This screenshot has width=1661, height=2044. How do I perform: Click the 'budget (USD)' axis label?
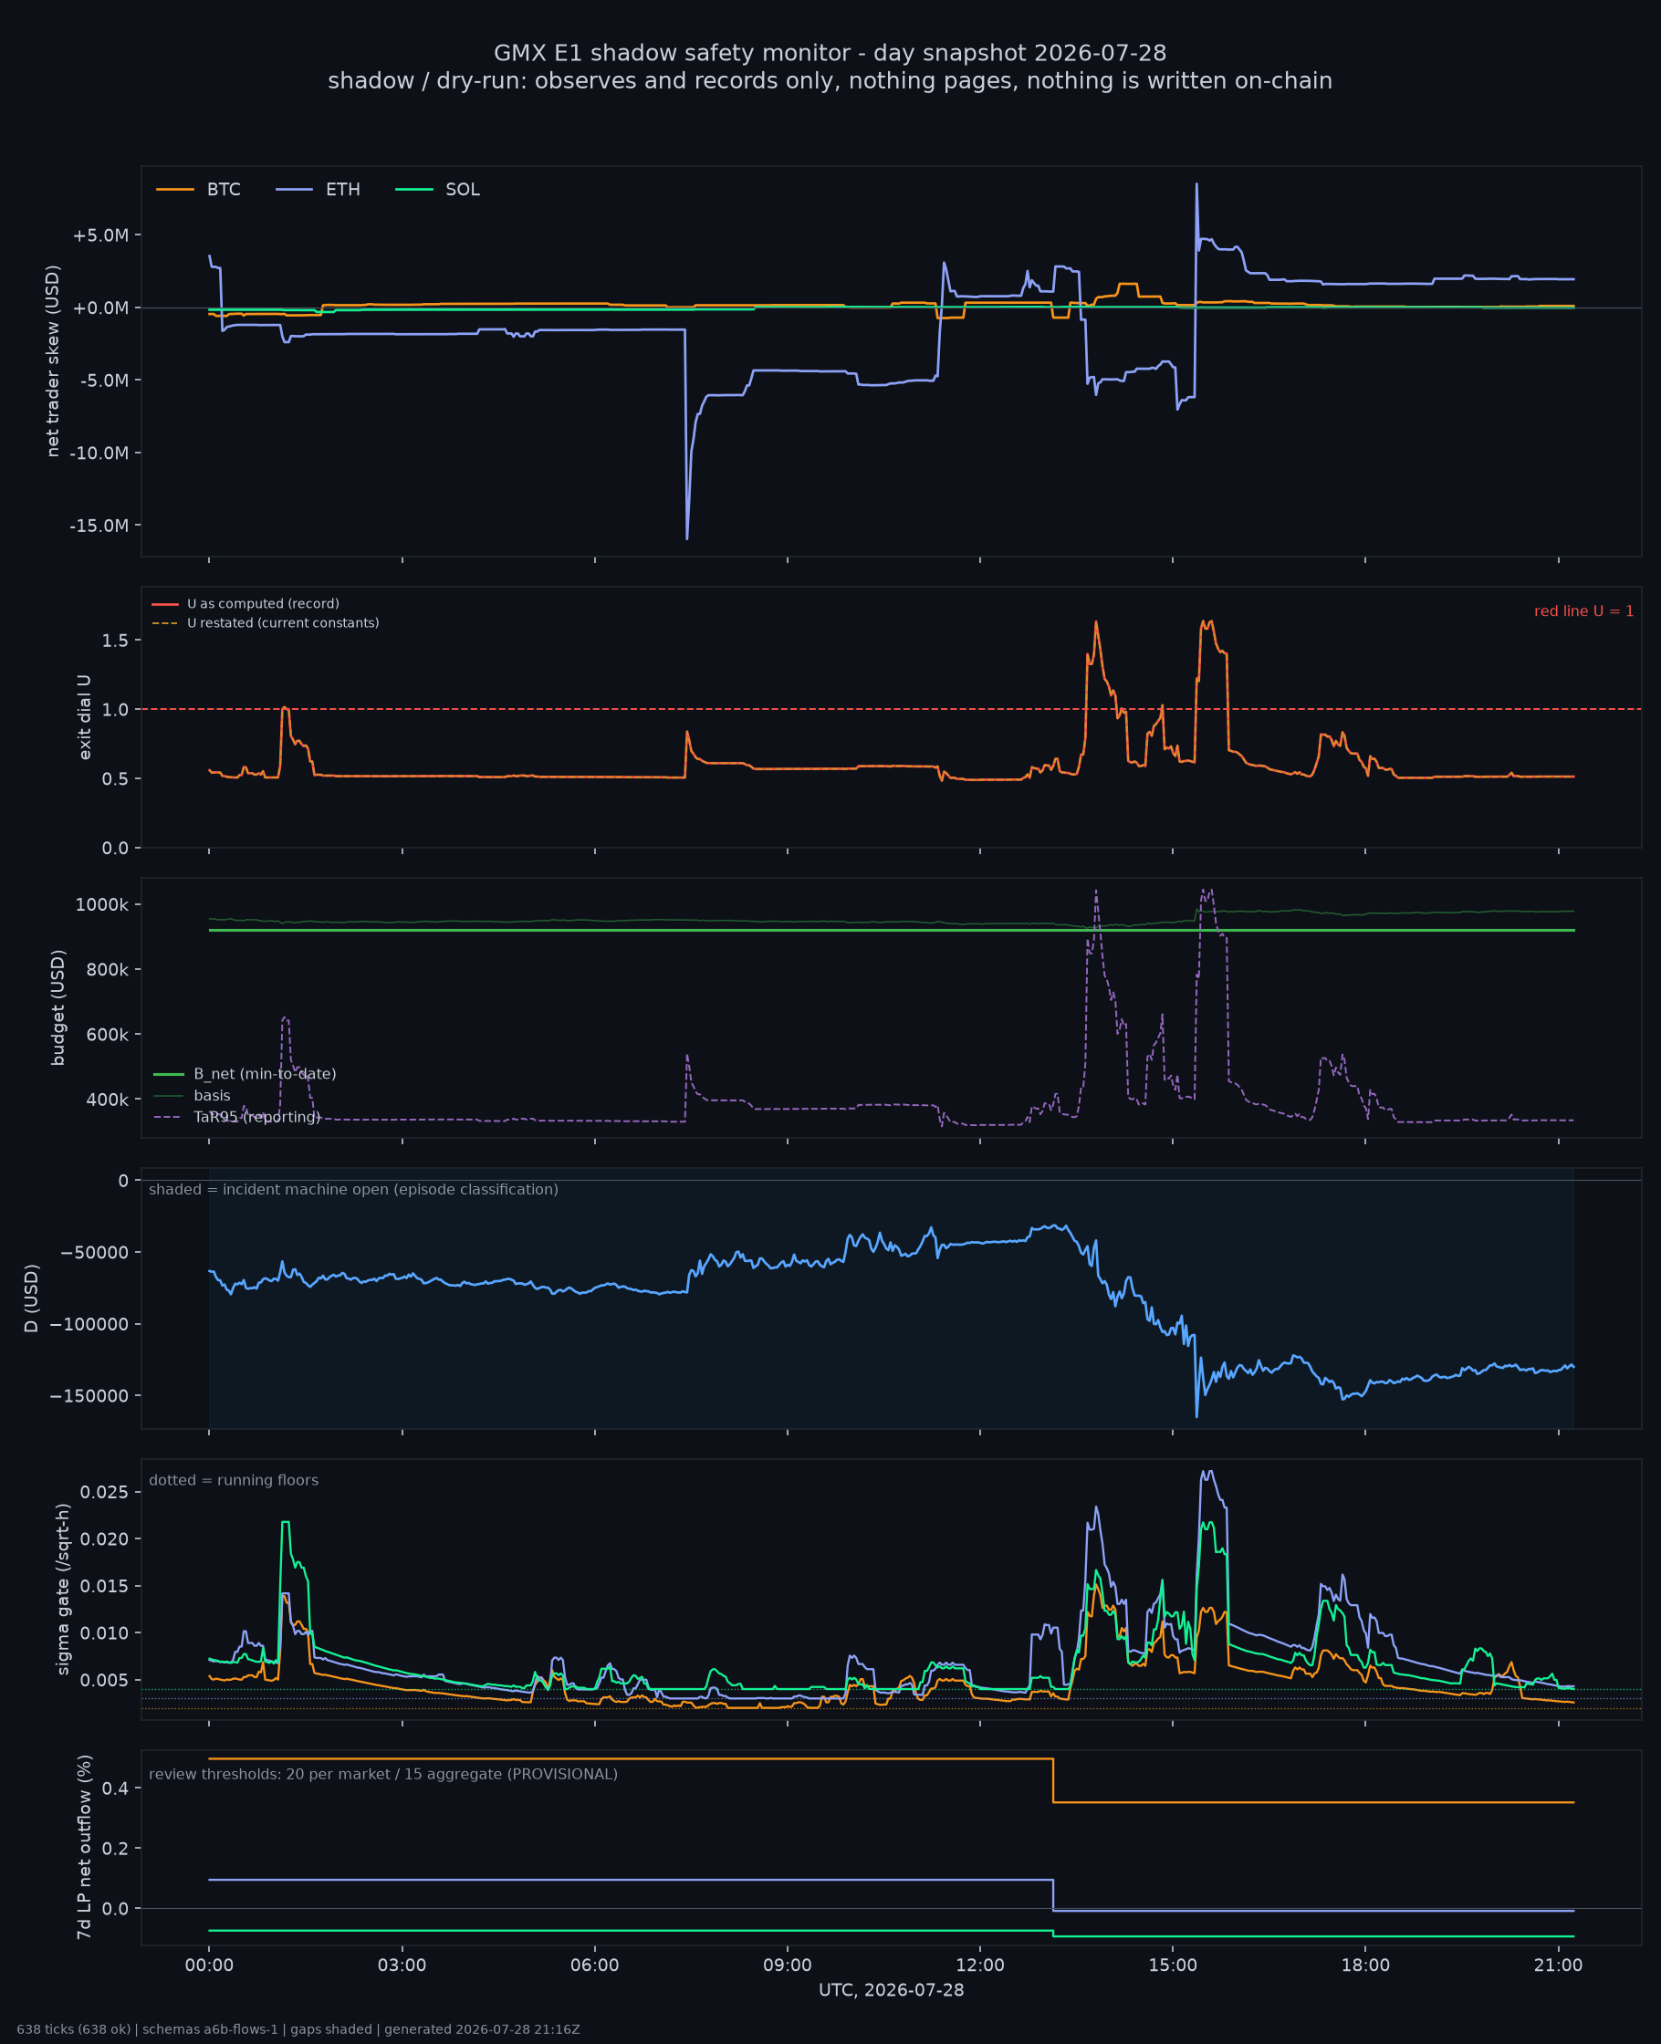coord(57,1007)
